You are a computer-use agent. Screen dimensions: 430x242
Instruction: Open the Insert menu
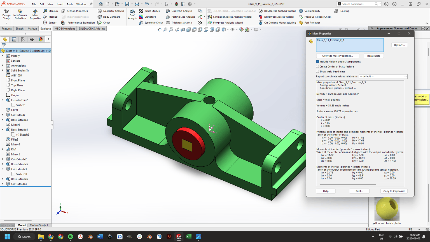click(x=60, y=4)
